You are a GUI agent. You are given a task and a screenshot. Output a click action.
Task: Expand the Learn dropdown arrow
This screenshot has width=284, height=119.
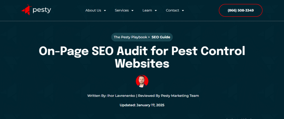click(156, 11)
